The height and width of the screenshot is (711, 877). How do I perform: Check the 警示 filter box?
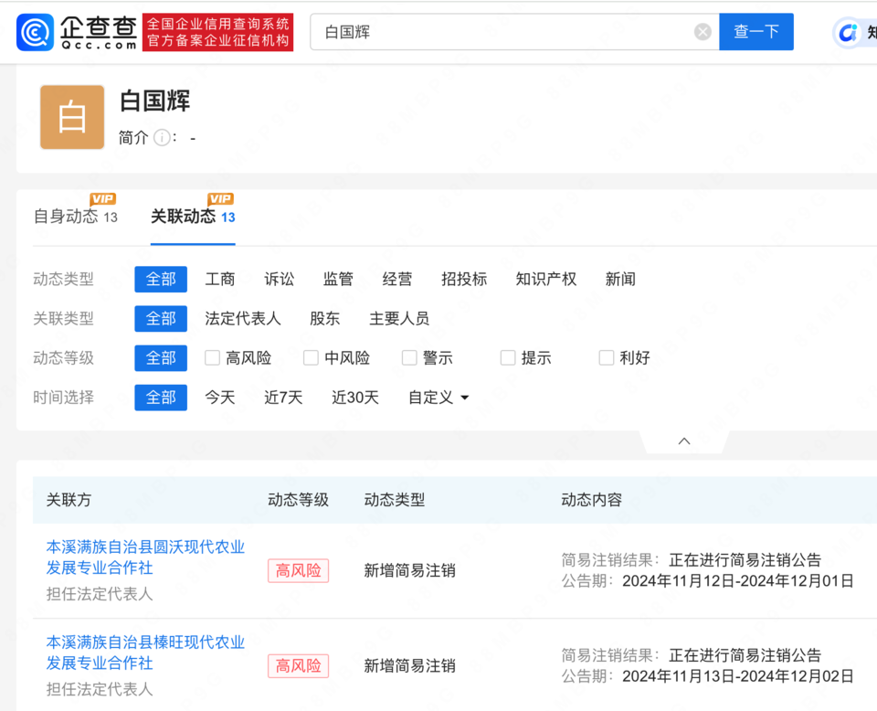(409, 358)
